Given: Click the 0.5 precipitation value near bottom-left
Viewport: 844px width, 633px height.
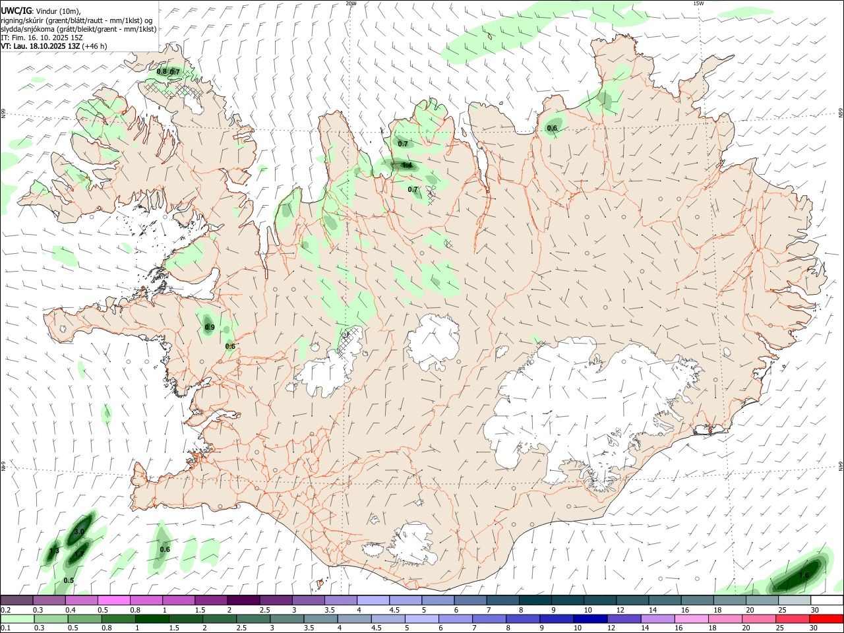Looking at the screenshot, I should tap(69, 580).
